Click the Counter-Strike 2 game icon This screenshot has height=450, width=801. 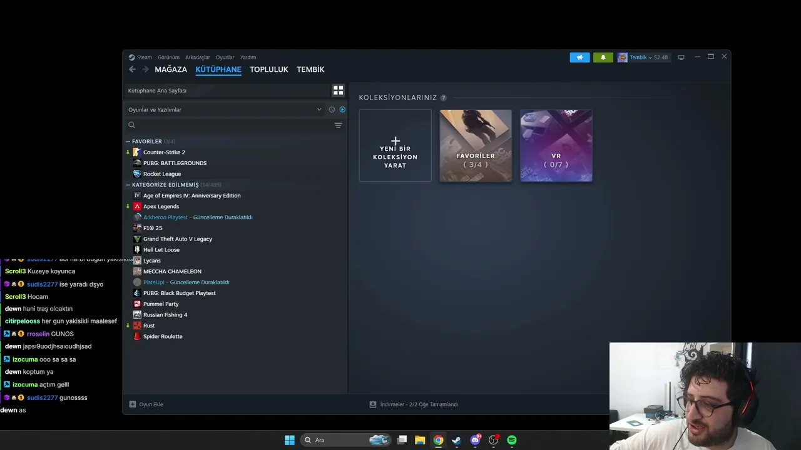(137, 152)
